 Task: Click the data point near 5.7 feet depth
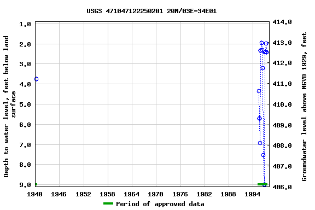[259, 119]
